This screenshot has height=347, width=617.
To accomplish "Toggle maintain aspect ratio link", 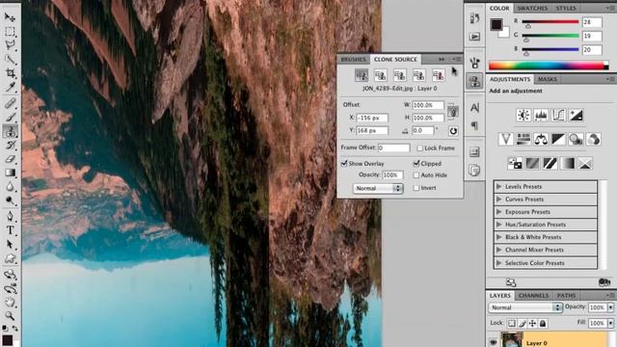I will click(x=453, y=112).
